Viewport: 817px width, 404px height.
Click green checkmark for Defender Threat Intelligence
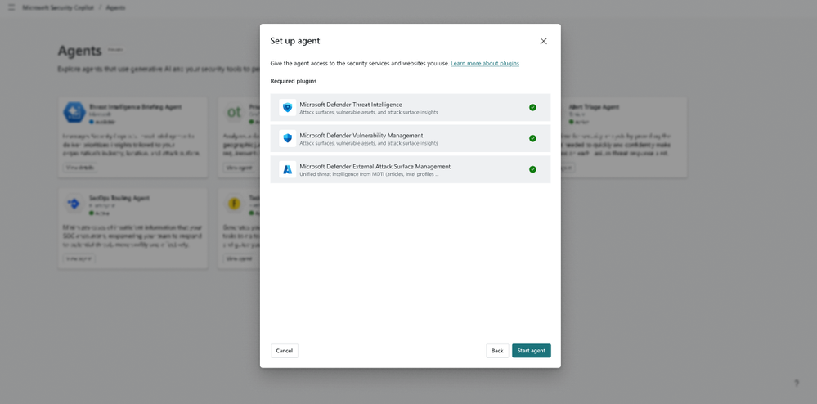point(532,107)
